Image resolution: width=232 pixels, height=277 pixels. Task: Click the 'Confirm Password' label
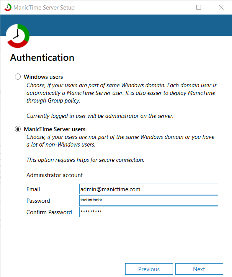coord(49,212)
